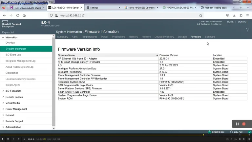This screenshot has width=252, height=142.
Task: Toggle the UID OFF indicator
Action: tap(236, 132)
